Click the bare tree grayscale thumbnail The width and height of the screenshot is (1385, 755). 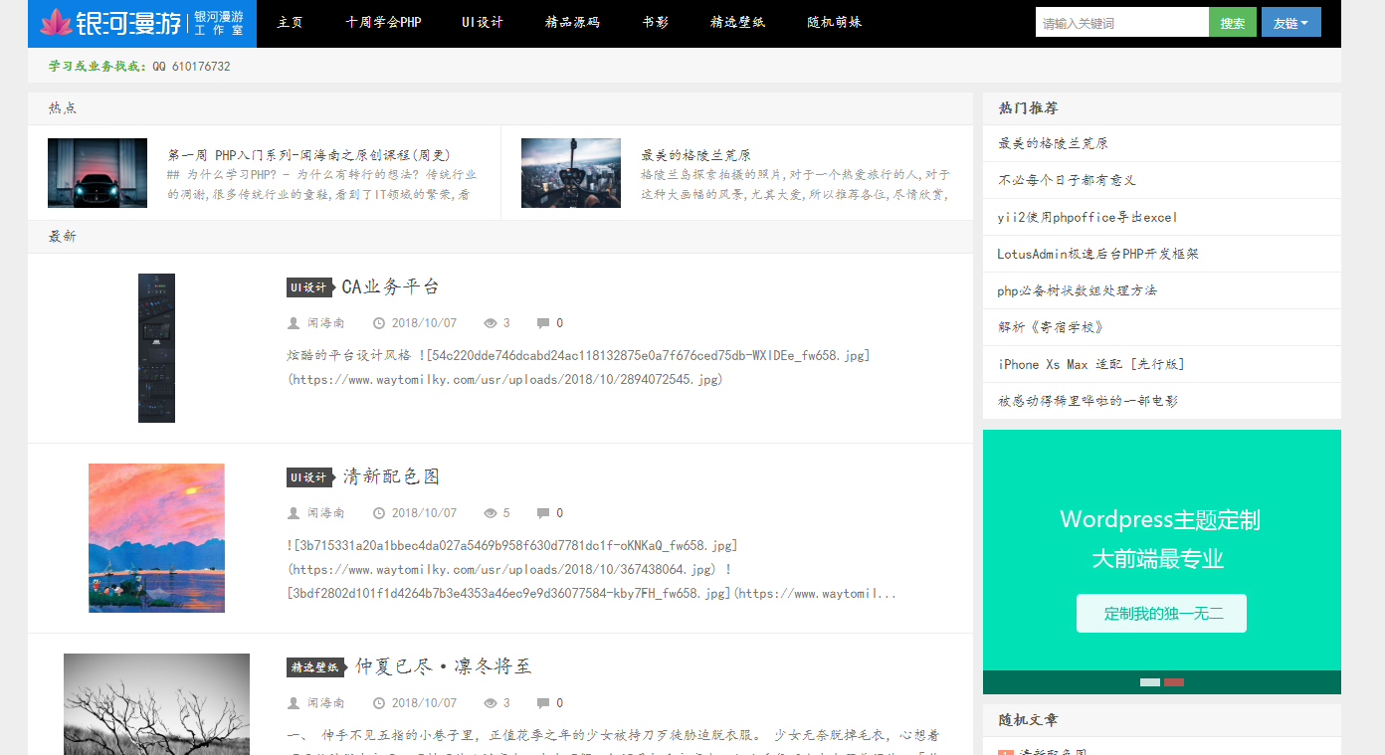pos(156,703)
